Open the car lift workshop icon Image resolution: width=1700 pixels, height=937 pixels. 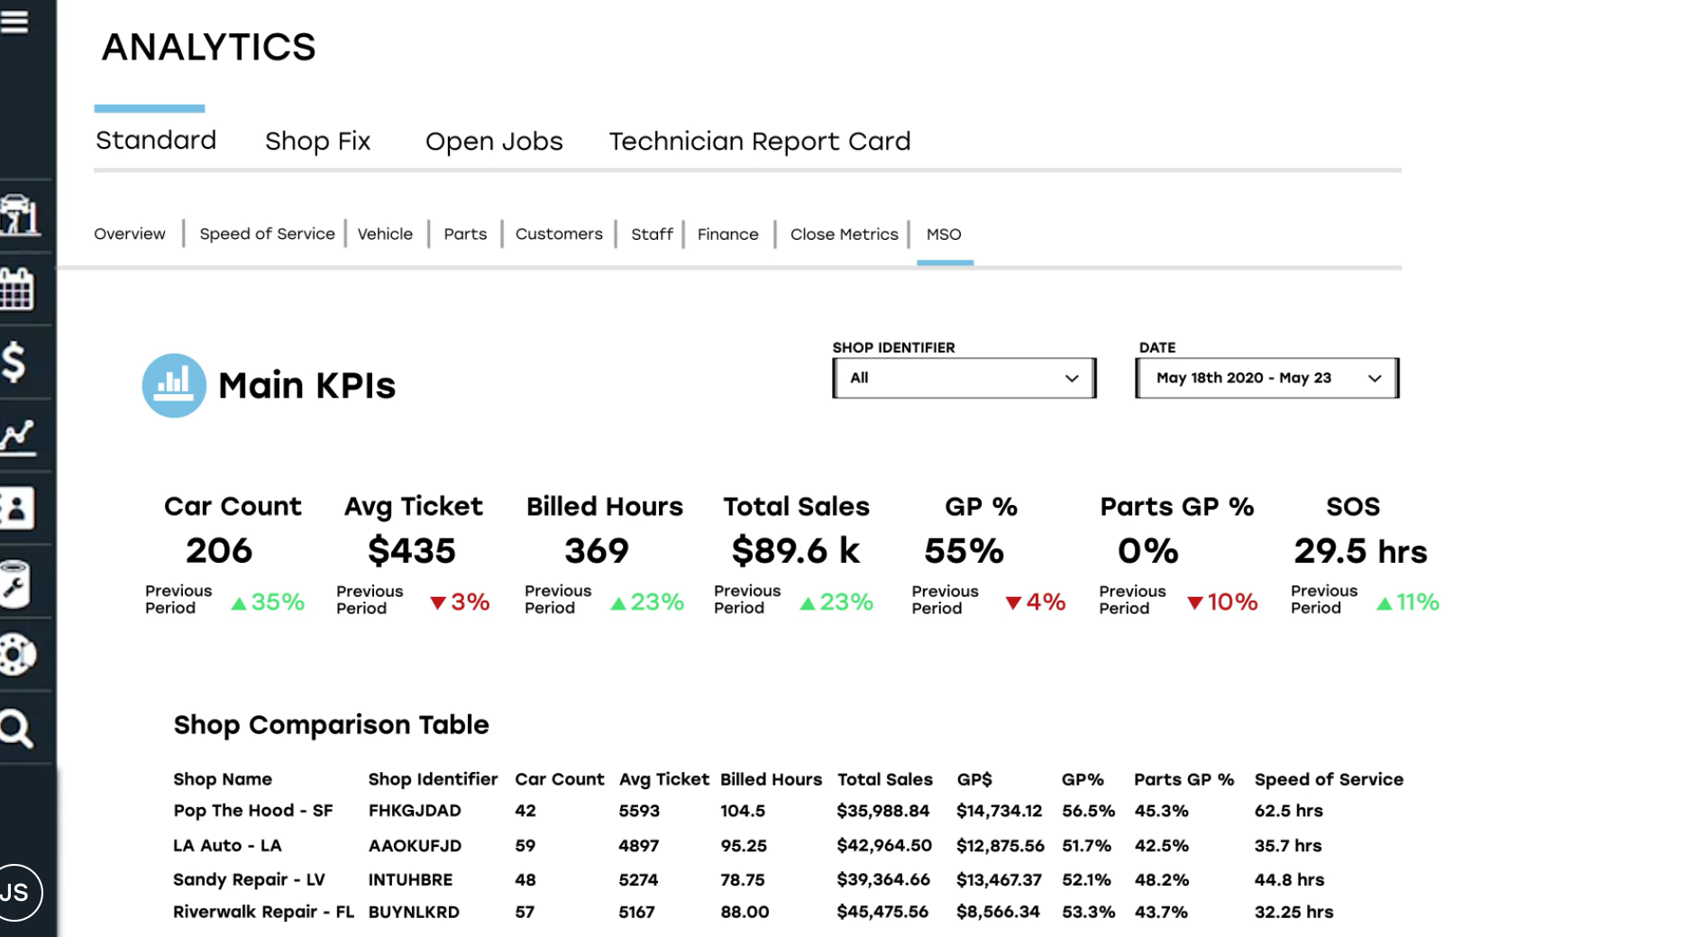[x=20, y=216]
